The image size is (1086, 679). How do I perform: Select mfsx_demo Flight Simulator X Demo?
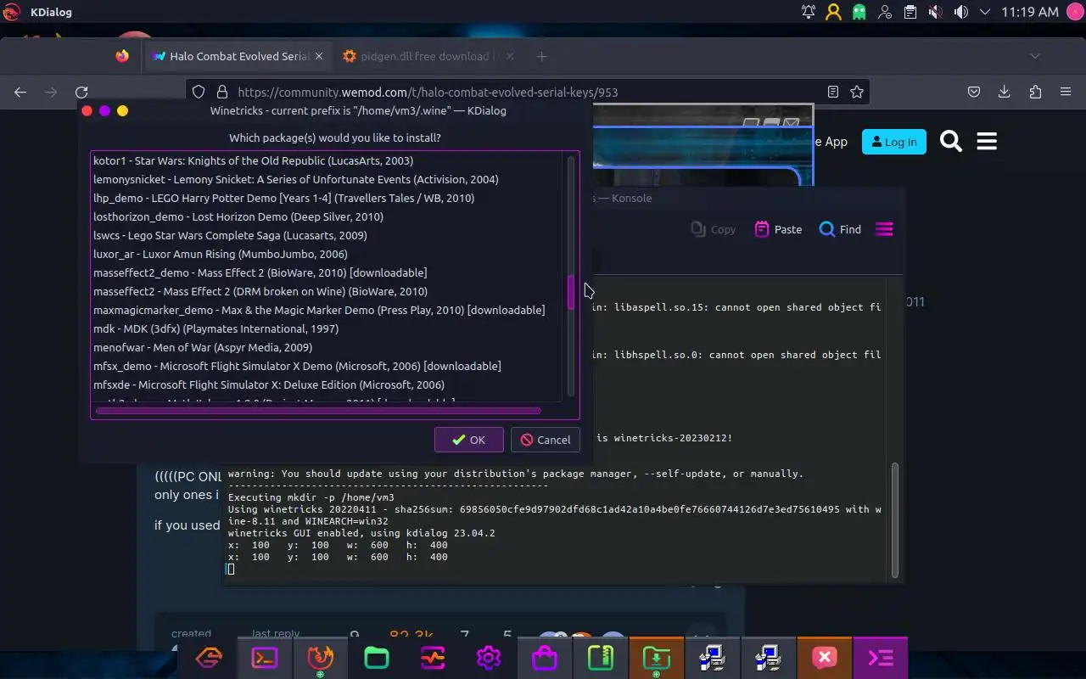click(x=327, y=366)
